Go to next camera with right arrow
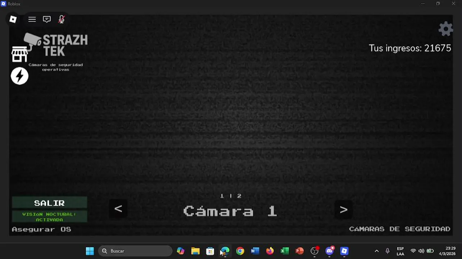The width and height of the screenshot is (462, 259). (344, 209)
